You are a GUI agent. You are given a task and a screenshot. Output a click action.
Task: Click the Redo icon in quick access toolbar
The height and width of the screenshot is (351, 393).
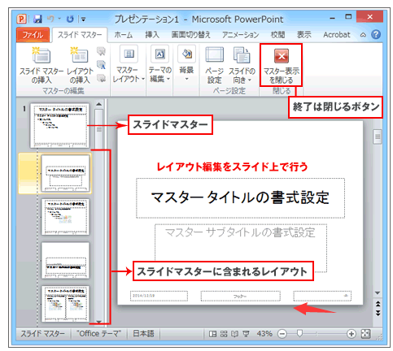tap(70, 19)
